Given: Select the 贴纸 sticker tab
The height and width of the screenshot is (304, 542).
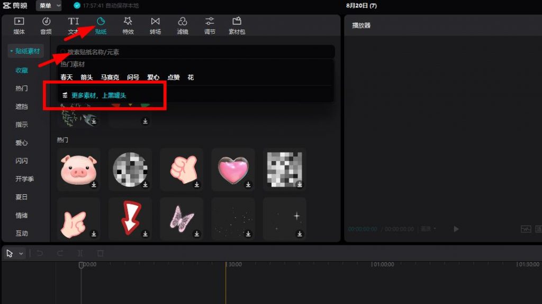Looking at the screenshot, I should tap(101, 26).
